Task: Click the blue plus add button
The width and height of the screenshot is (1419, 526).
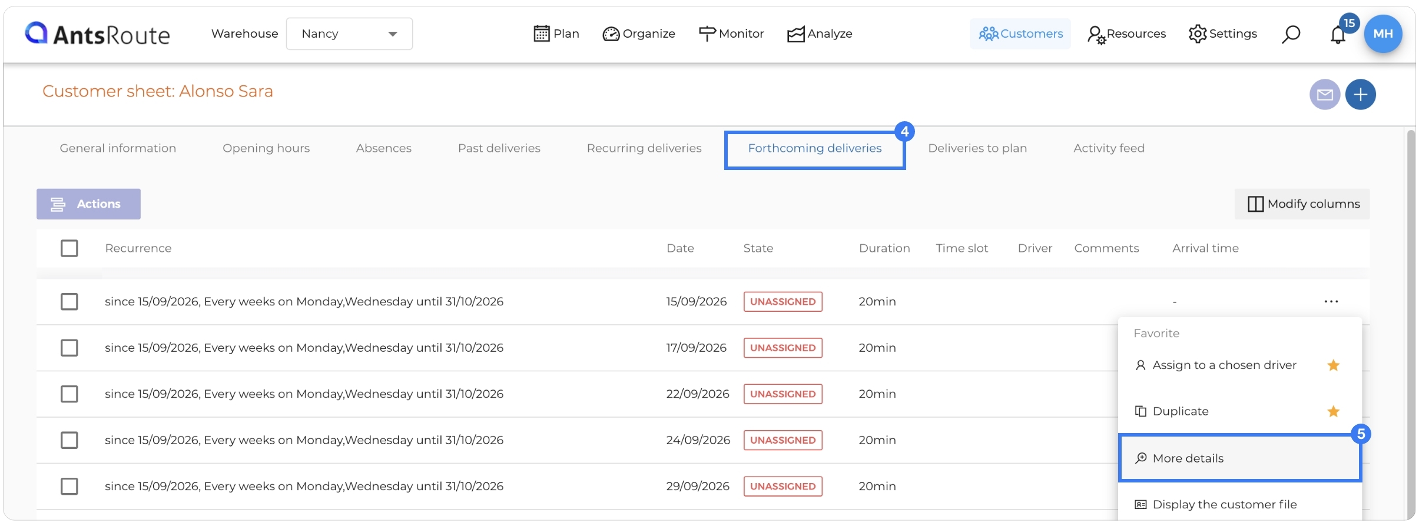Action: 1361,94
